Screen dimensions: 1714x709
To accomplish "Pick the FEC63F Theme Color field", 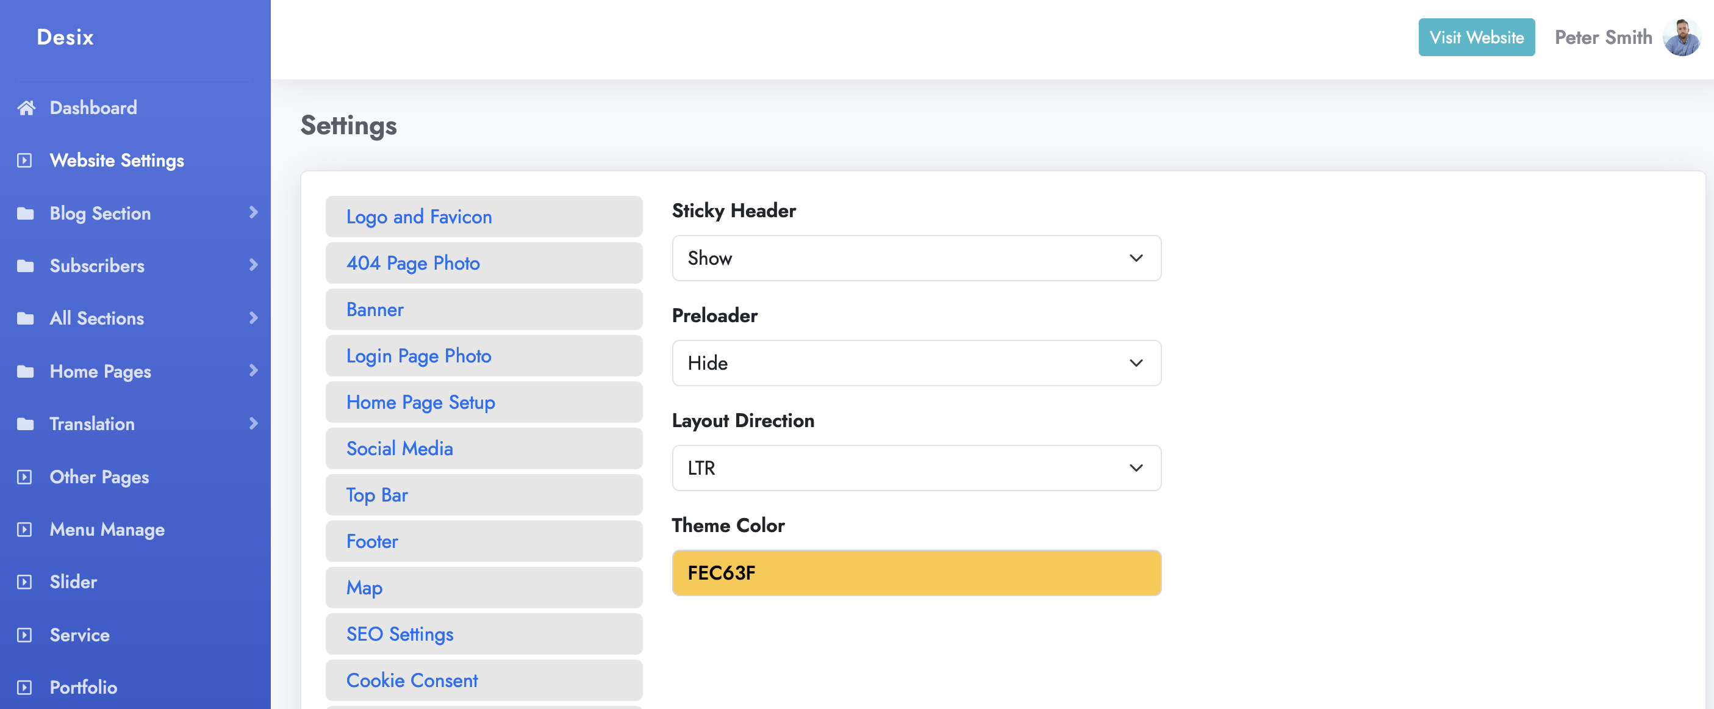I will pyautogui.click(x=916, y=573).
